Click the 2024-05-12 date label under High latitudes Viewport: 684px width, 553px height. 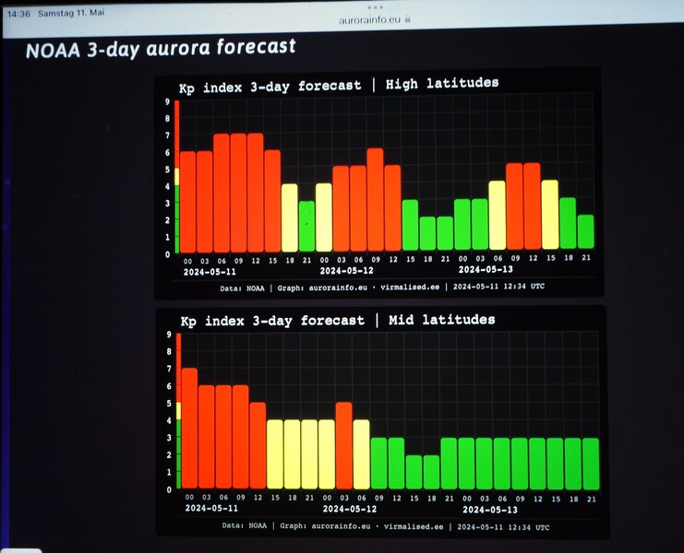(x=346, y=272)
